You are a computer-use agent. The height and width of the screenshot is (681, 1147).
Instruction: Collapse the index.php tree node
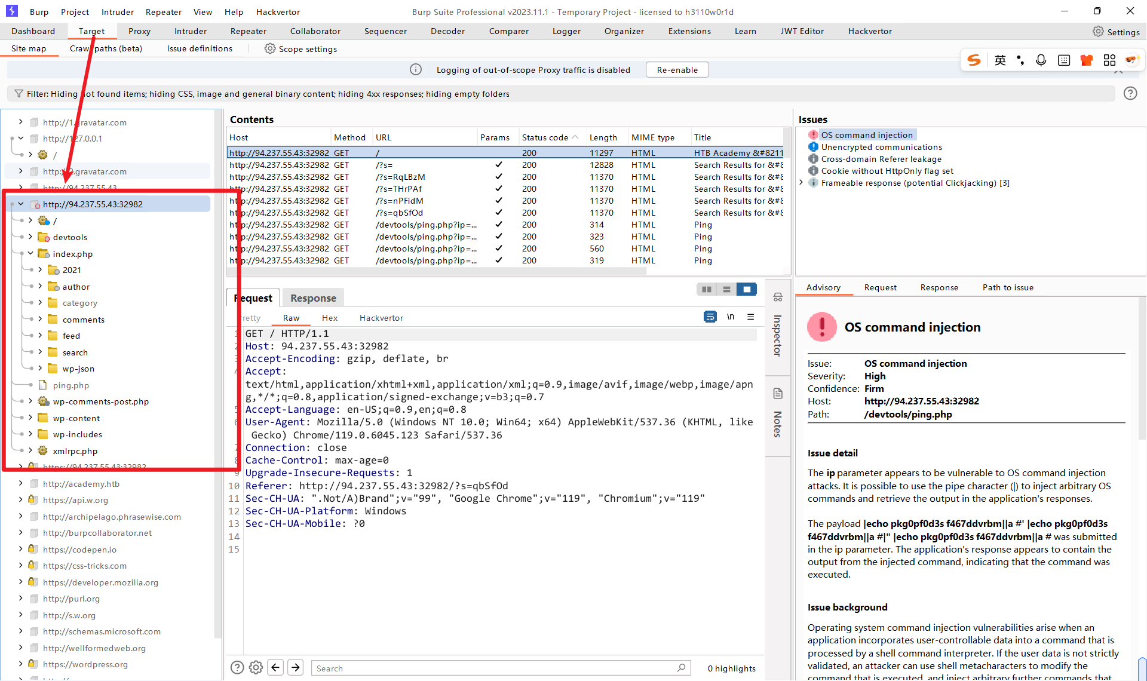pos(30,253)
